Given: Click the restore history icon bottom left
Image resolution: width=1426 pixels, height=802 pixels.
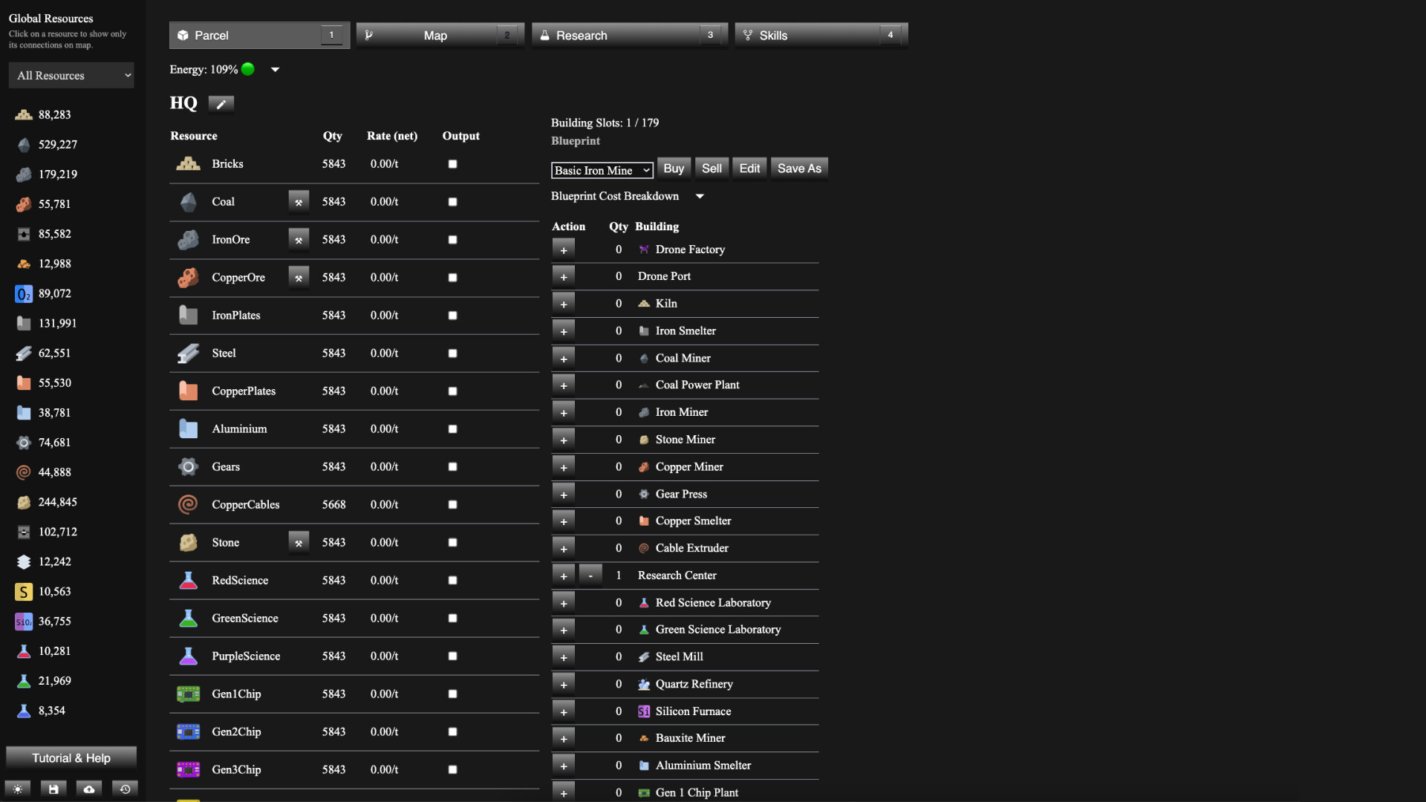Looking at the screenshot, I should [x=125, y=789].
